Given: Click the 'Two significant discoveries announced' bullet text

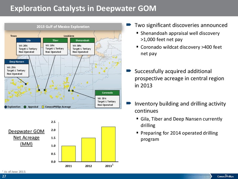Looking at the screenshot, I should coord(181,25).
